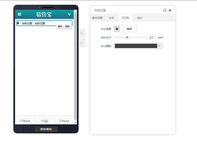Click the dark Icon颜色 color swatch
Image resolution: width=197 pixels, height=149 pixels.
pyautogui.click(x=136, y=46)
